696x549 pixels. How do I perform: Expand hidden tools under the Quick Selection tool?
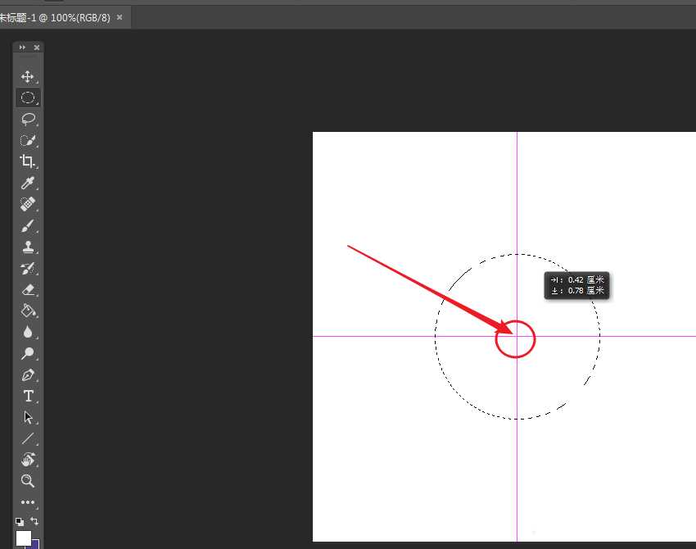point(35,145)
